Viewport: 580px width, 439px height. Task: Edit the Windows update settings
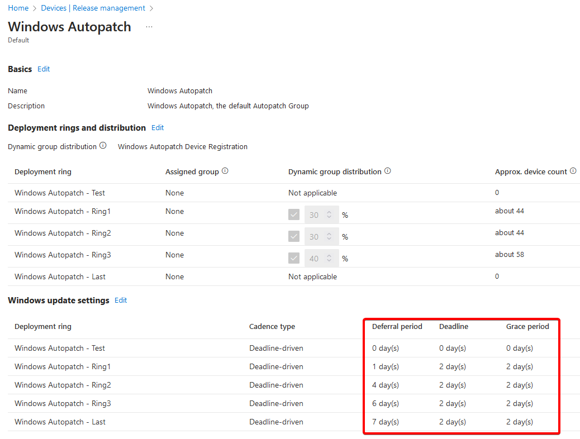tap(121, 300)
